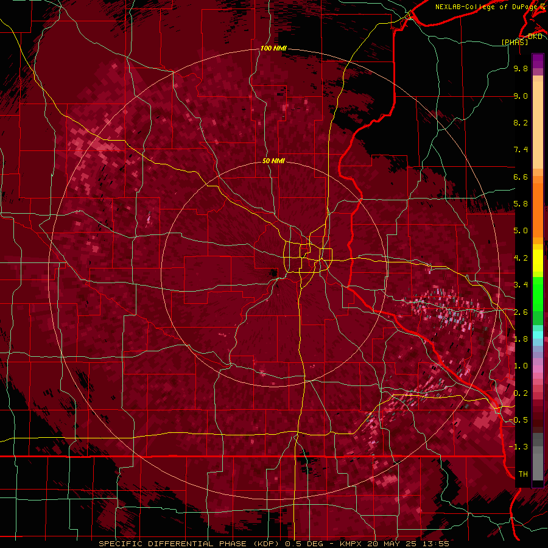Screen dimensions: 548x548
Task: Click the purple top segment of the color bar
Action: point(538,61)
